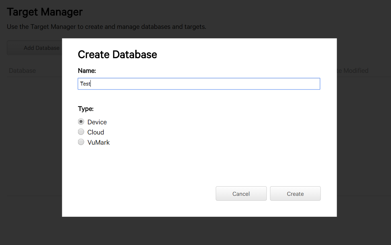Choose the VuMark type option
This screenshot has height=245, width=391.
pos(81,142)
